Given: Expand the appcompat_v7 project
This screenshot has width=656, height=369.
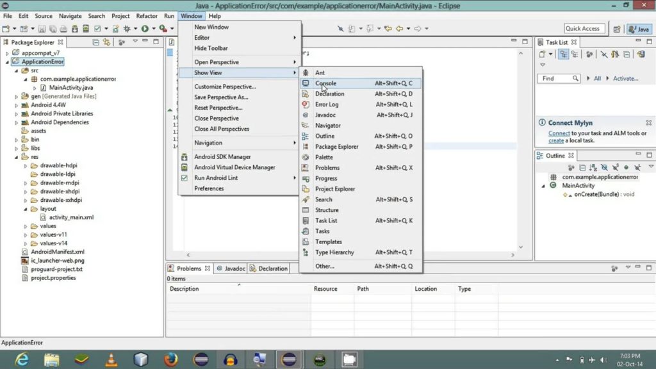Looking at the screenshot, I should pos(7,53).
